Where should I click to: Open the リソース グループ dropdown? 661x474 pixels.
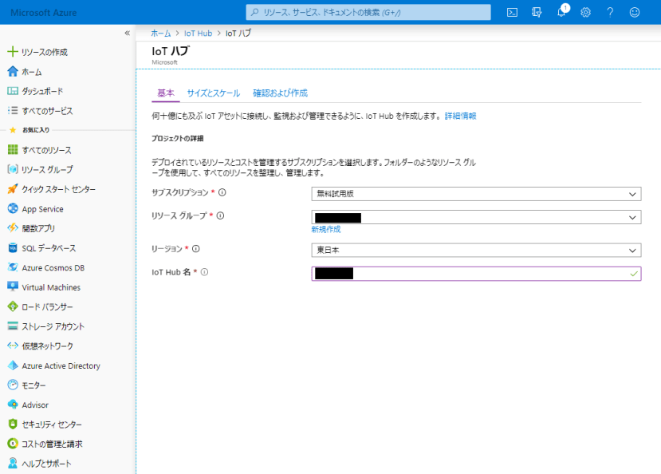476,217
